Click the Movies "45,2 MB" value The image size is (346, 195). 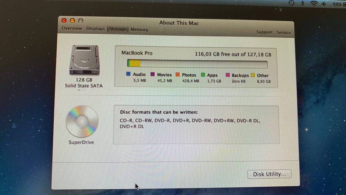pos(165,81)
